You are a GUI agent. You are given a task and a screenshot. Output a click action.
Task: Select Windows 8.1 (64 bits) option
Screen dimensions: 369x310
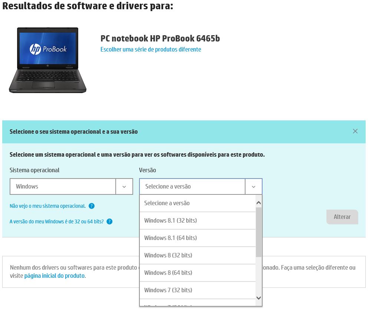pyautogui.click(x=198, y=238)
